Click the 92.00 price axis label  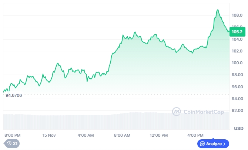pos(237,110)
